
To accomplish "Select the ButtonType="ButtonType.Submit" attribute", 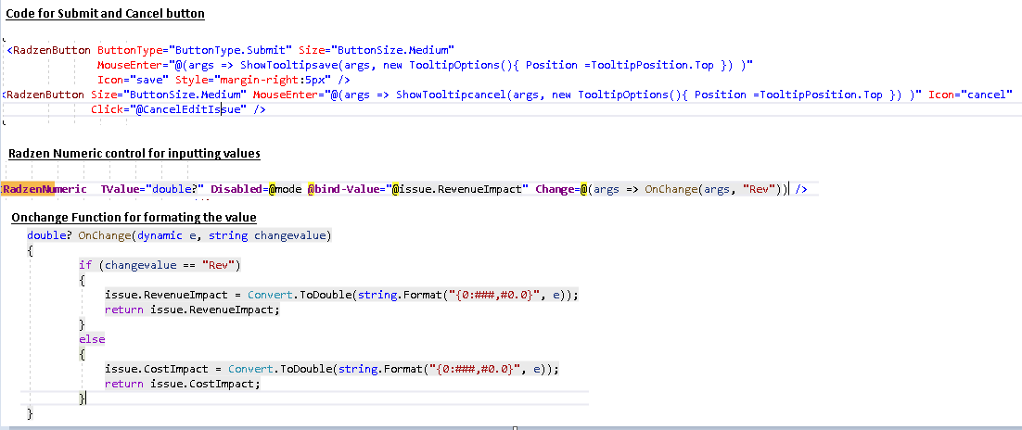I will (x=195, y=50).
